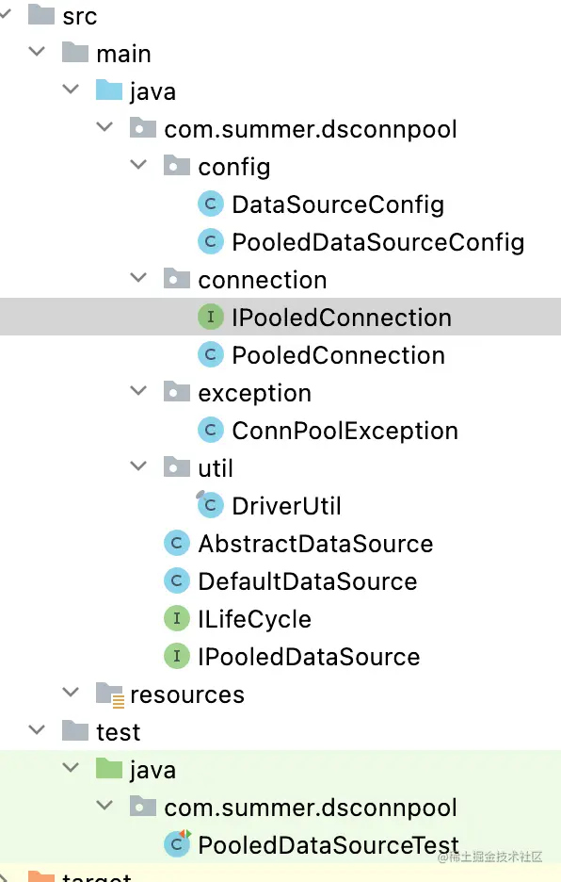
Task: Click the ILifeCycle interface icon
Action: [177, 618]
